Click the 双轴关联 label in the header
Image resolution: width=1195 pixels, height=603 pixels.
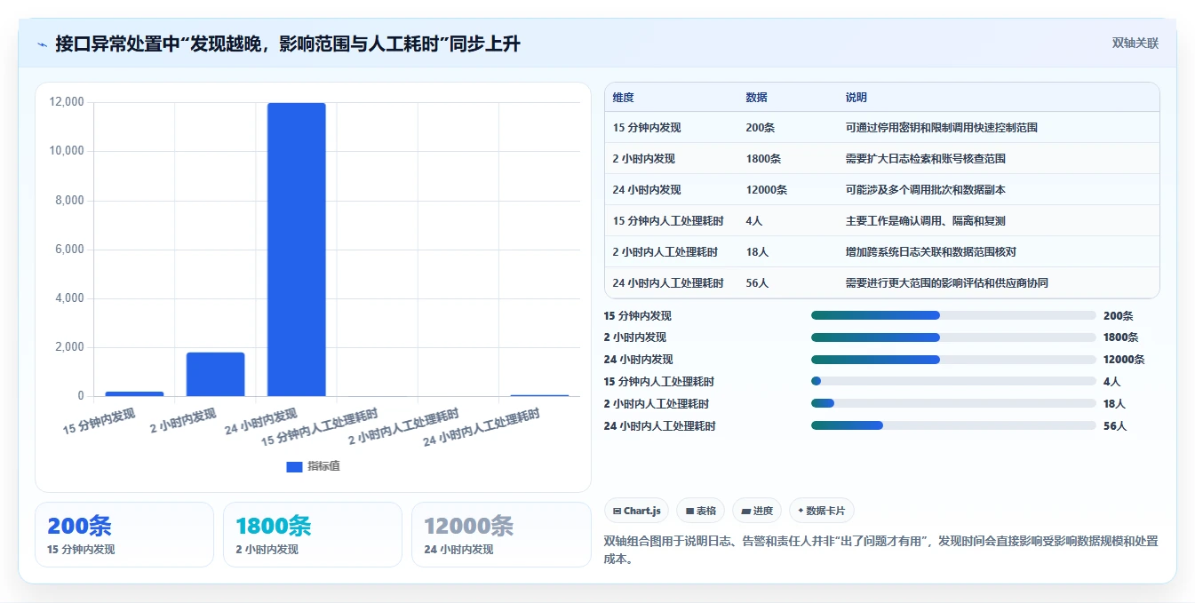pyautogui.click(x=1135, y=44)
